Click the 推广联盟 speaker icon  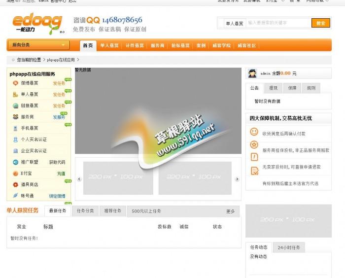tap(16, 162)
